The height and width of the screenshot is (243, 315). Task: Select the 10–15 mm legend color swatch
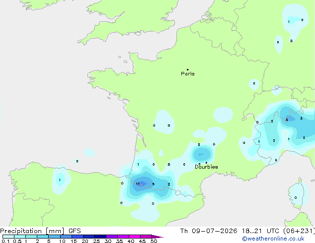[x=66, y=237]
